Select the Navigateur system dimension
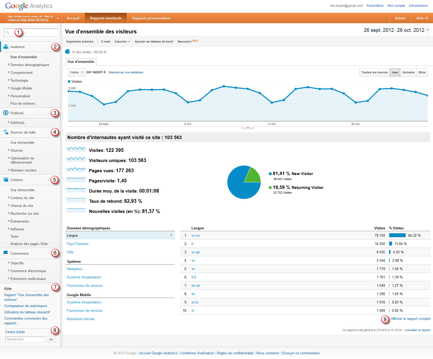The image size is (433, 359). pos(75,269)
